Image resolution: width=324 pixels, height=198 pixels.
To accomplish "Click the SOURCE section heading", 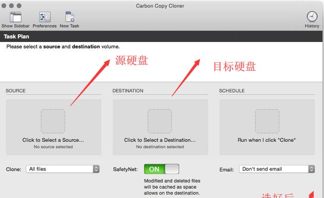I will tap(15, 91).
